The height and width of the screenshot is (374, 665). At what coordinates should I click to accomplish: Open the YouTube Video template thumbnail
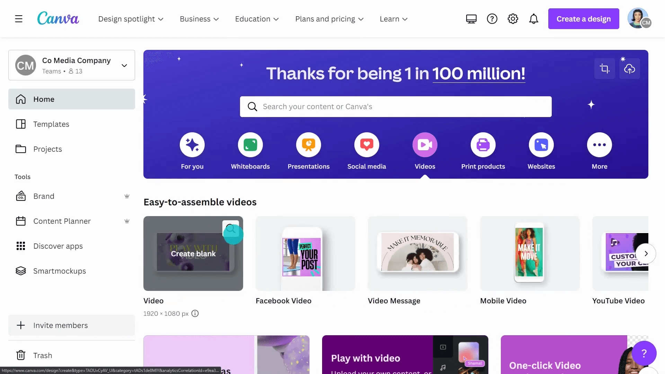(x=620, y=253)
